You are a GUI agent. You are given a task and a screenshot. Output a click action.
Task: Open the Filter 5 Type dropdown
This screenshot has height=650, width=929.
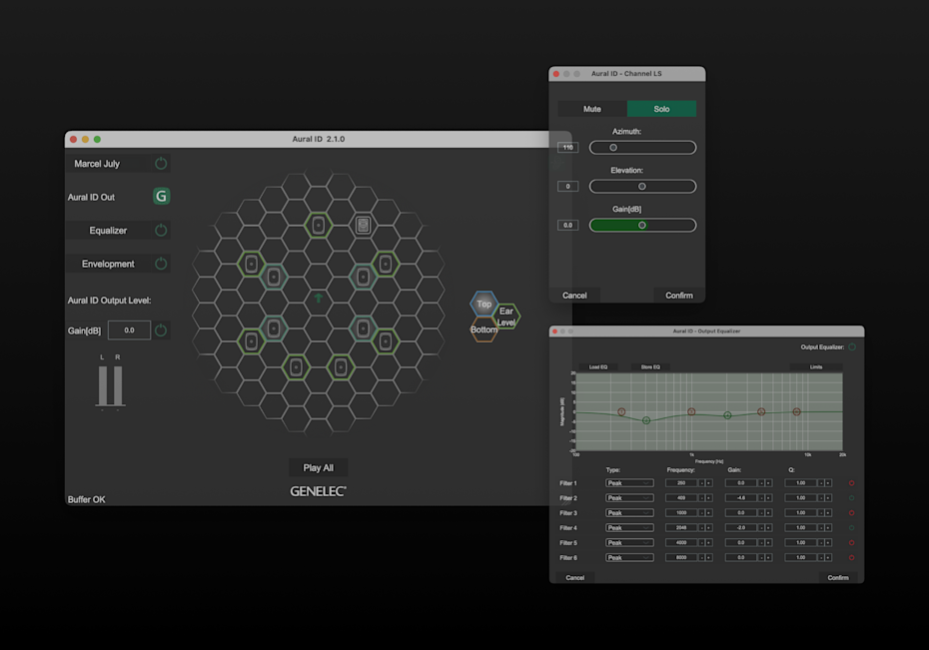629,542
